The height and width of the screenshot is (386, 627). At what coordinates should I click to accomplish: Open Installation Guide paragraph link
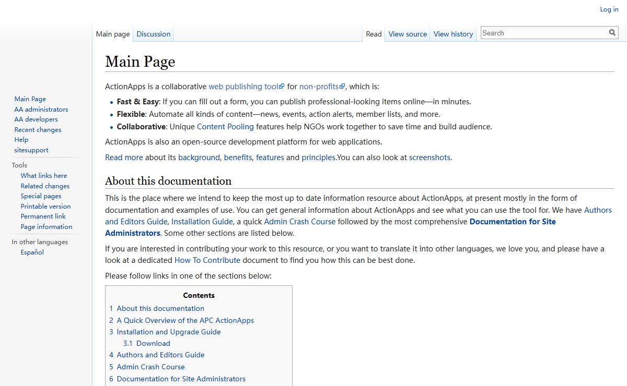click(x=202, y=222)
